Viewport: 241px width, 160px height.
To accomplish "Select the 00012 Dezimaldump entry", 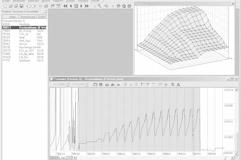I will pyautogui.click(x=24, y=28).
